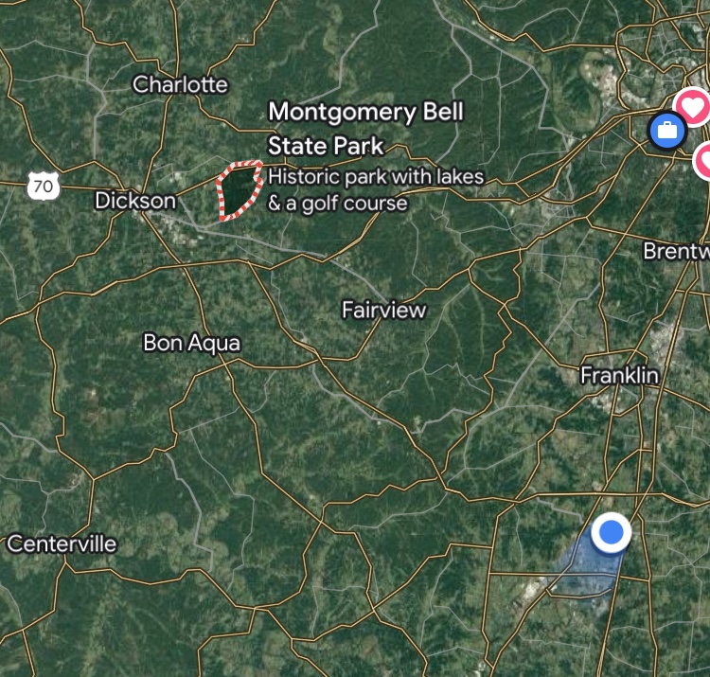Tap the blue briefcase work pin

click(667, 130)
